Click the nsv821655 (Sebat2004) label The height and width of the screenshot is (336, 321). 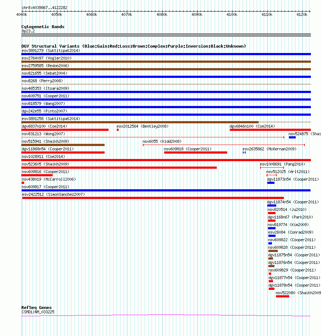(x=44, y=73)
